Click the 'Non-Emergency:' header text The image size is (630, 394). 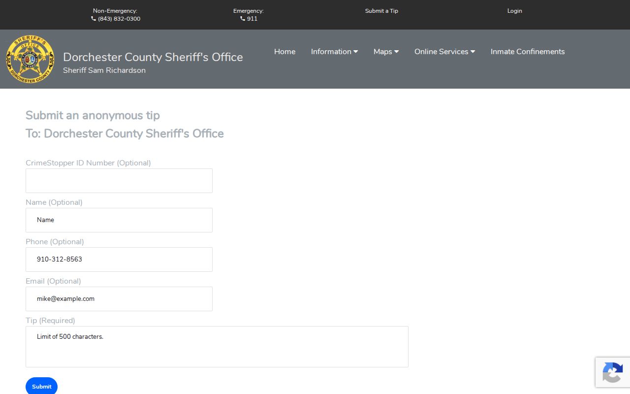[x=115, y=11]
